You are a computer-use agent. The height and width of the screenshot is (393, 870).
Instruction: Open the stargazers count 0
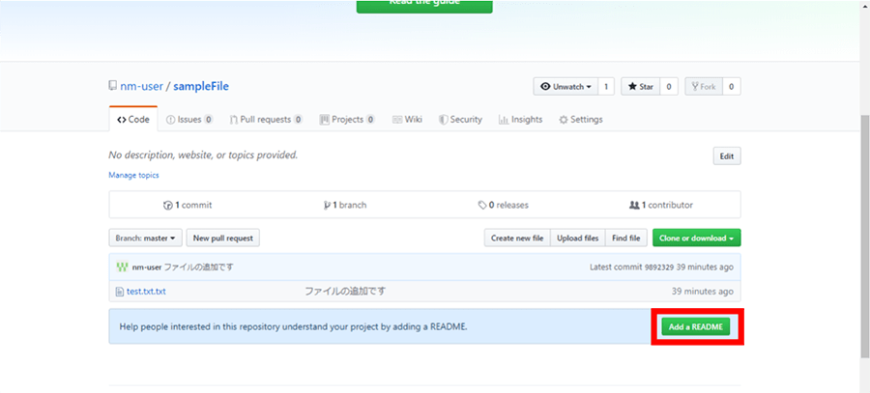[x=669, y=87]
